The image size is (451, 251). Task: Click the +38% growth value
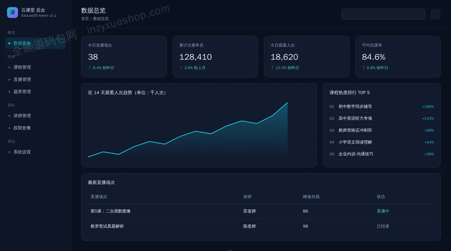coord(429,154)
